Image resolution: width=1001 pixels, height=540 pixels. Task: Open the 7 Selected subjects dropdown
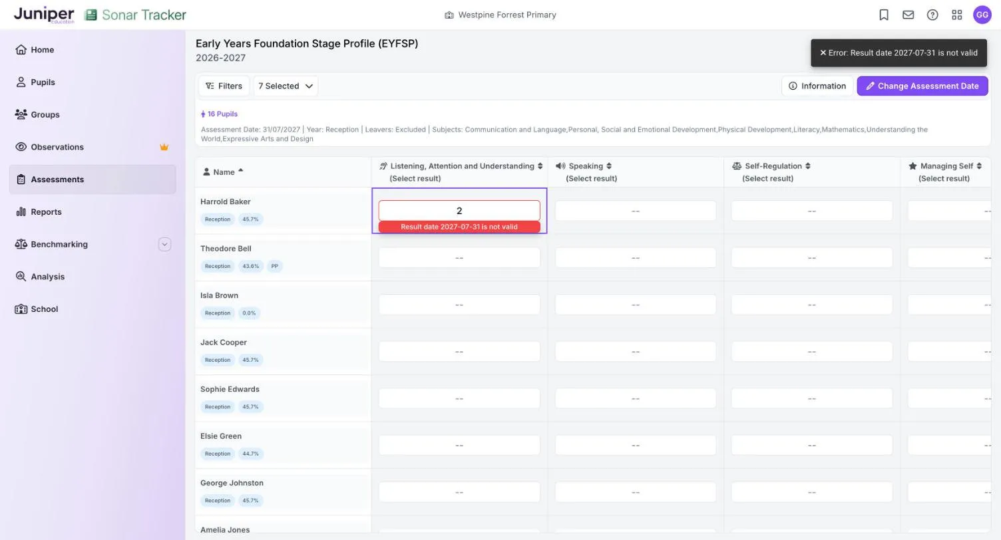point(286,86)
